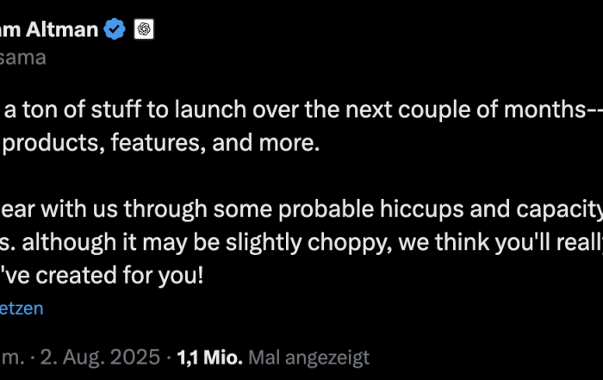The height and width of the screenshot is (380, 603).
Task: Click the text 'products, features, and more.'
Action: (x=161, y=143)
